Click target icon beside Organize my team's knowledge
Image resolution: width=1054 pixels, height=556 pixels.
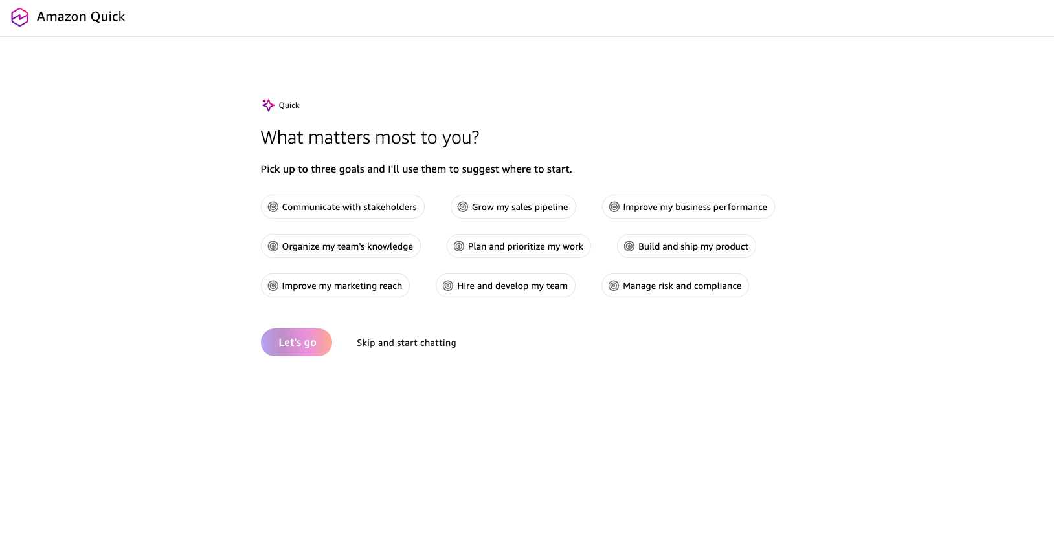click(273, 246)
